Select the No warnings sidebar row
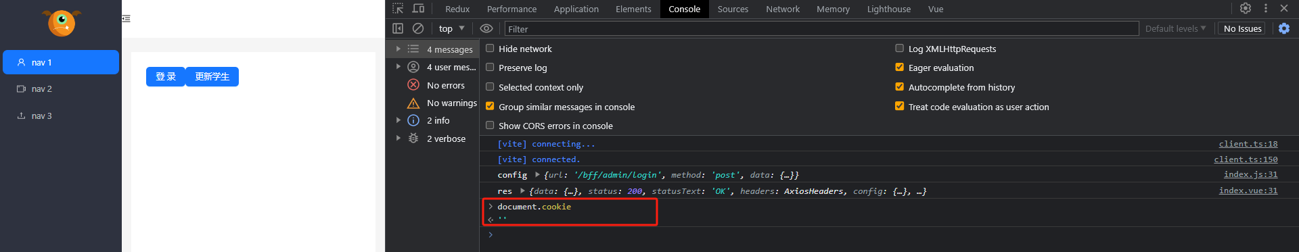The width and height of the screenshot is (1299, 252). (x=432, y=103)
